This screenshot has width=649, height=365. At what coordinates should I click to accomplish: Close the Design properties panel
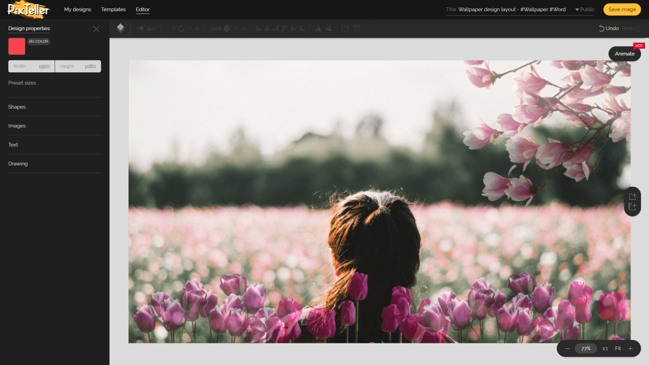[96, 29]
